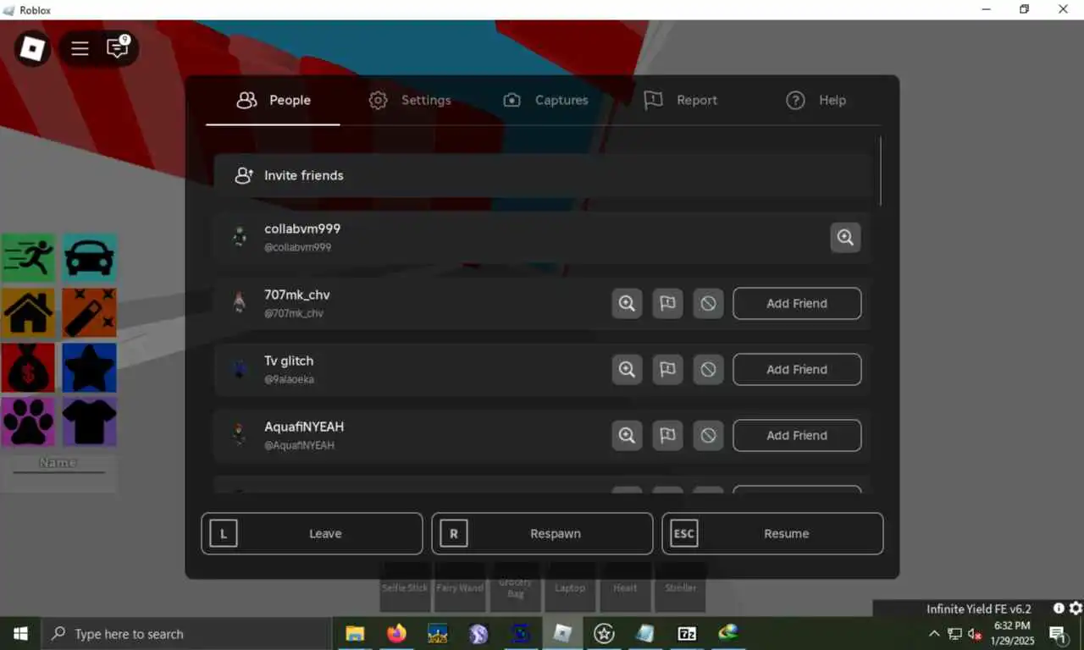1084x650 pixels.
Task: Open the chat icon with badge 9
Action: pyautogui.click(x=118, y=47)
